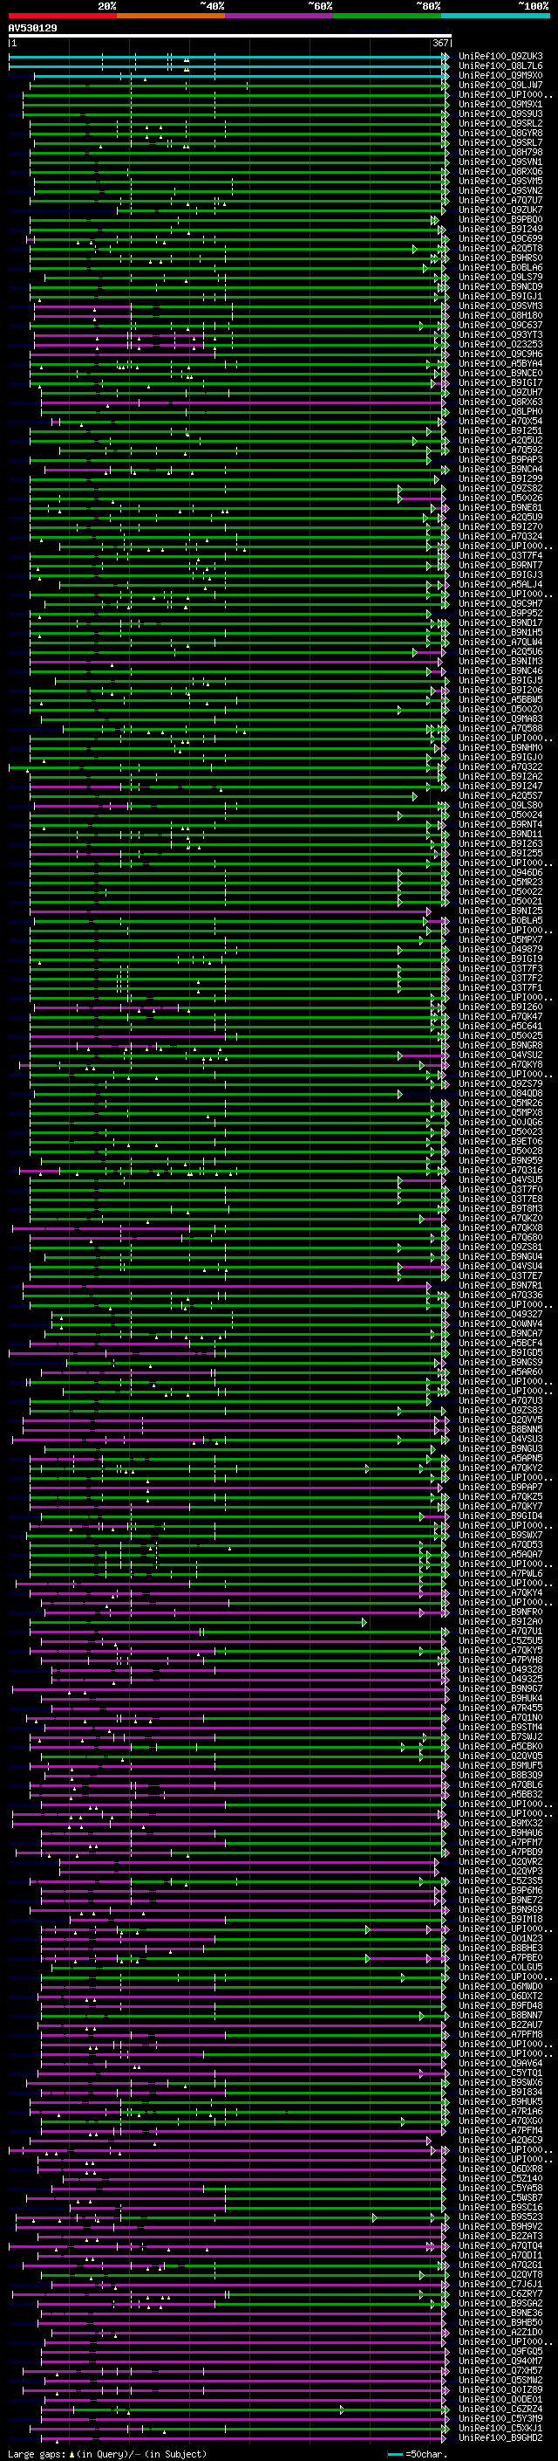This screenshot has width=558, height=2461.
Task: Click the red 20% identity color bar
Action: point(62,17)
